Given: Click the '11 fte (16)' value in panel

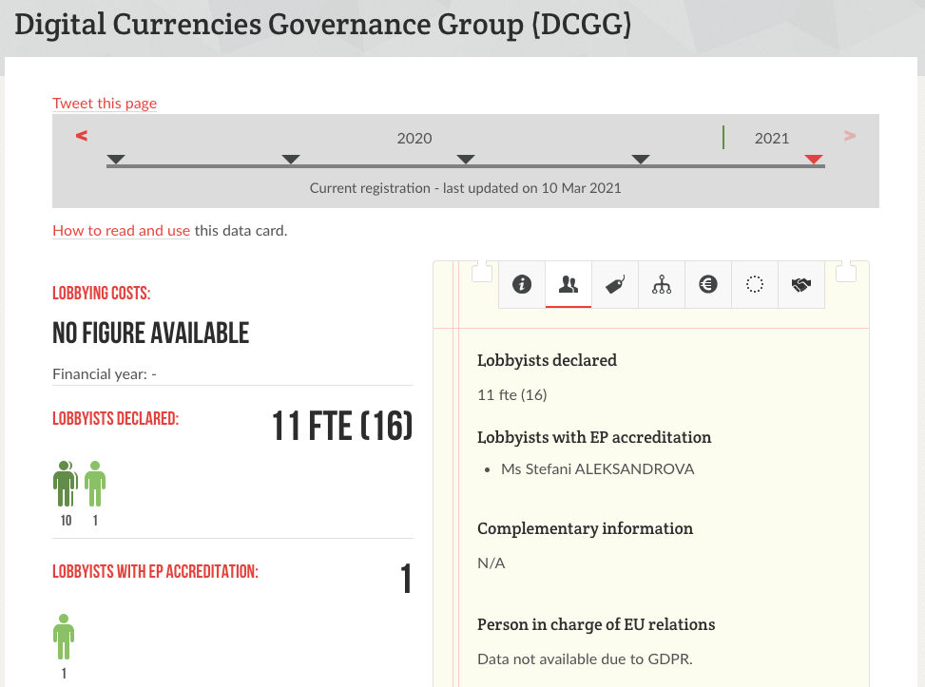Looking at the screenshot, I should [x=512, y=395].
